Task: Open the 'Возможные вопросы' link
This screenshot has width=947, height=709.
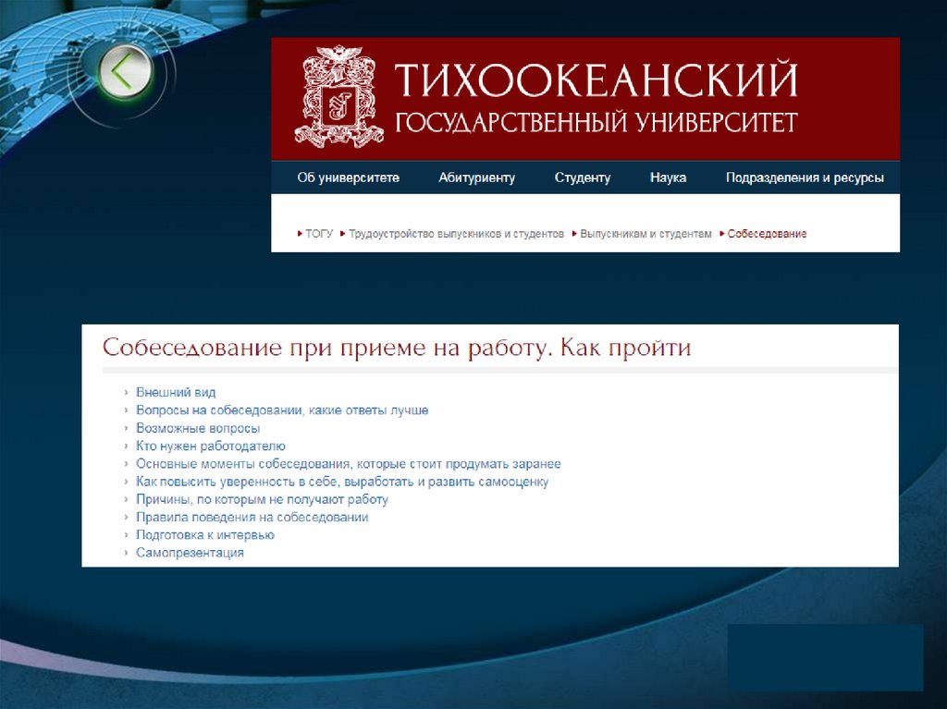Action: 198,428
